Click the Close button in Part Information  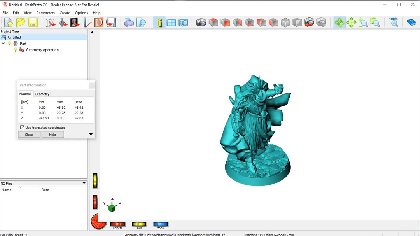[x=29, y=135]
